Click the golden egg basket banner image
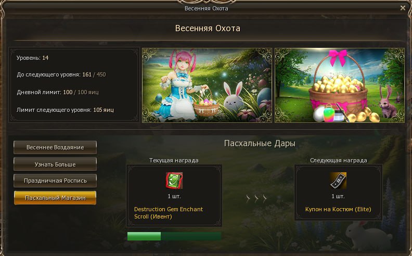The image size is (412, 256). (340, 85)
